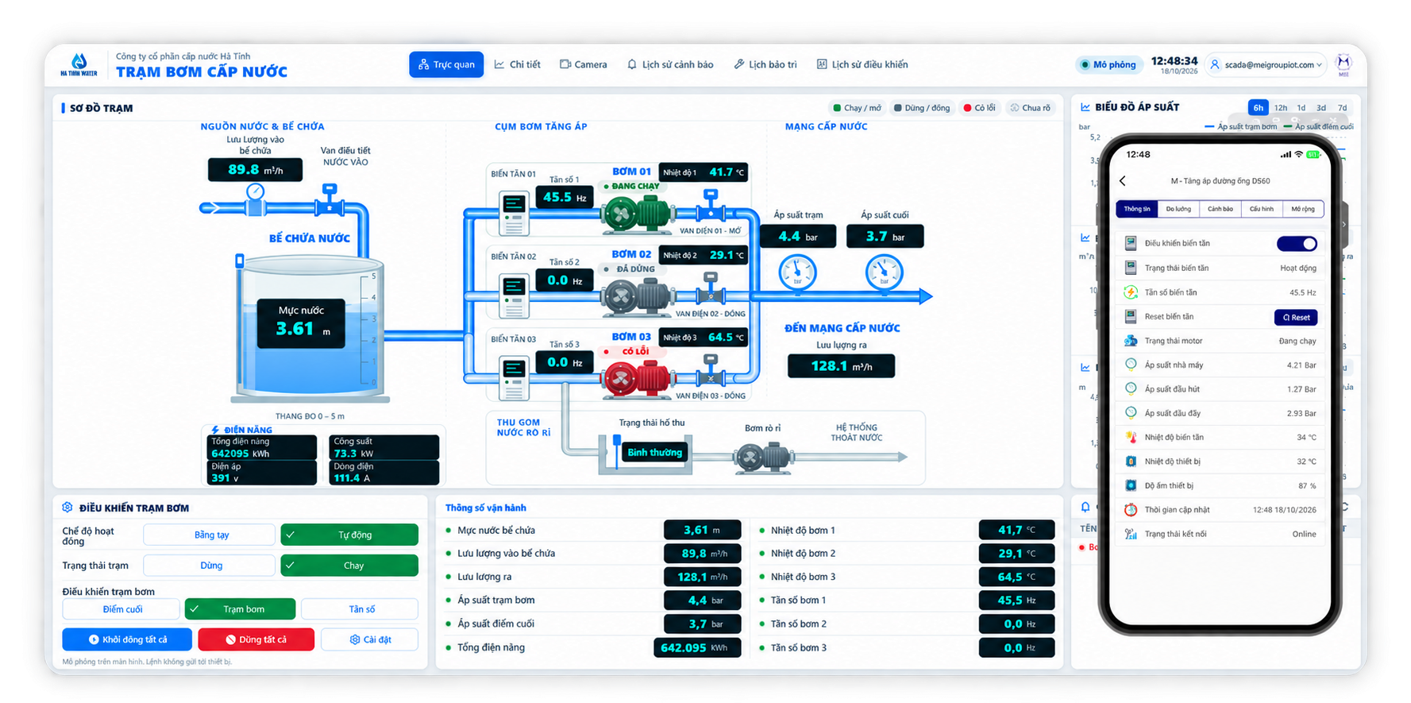Click the Áp suất trạm pressure gauge icon
This screenshot has height=703, width=1411.
[x=797, y=272]
